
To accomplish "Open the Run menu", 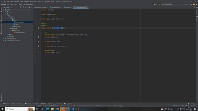I will (35, 2).
